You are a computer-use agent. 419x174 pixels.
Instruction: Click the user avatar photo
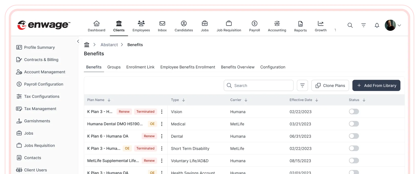(390, 25)
